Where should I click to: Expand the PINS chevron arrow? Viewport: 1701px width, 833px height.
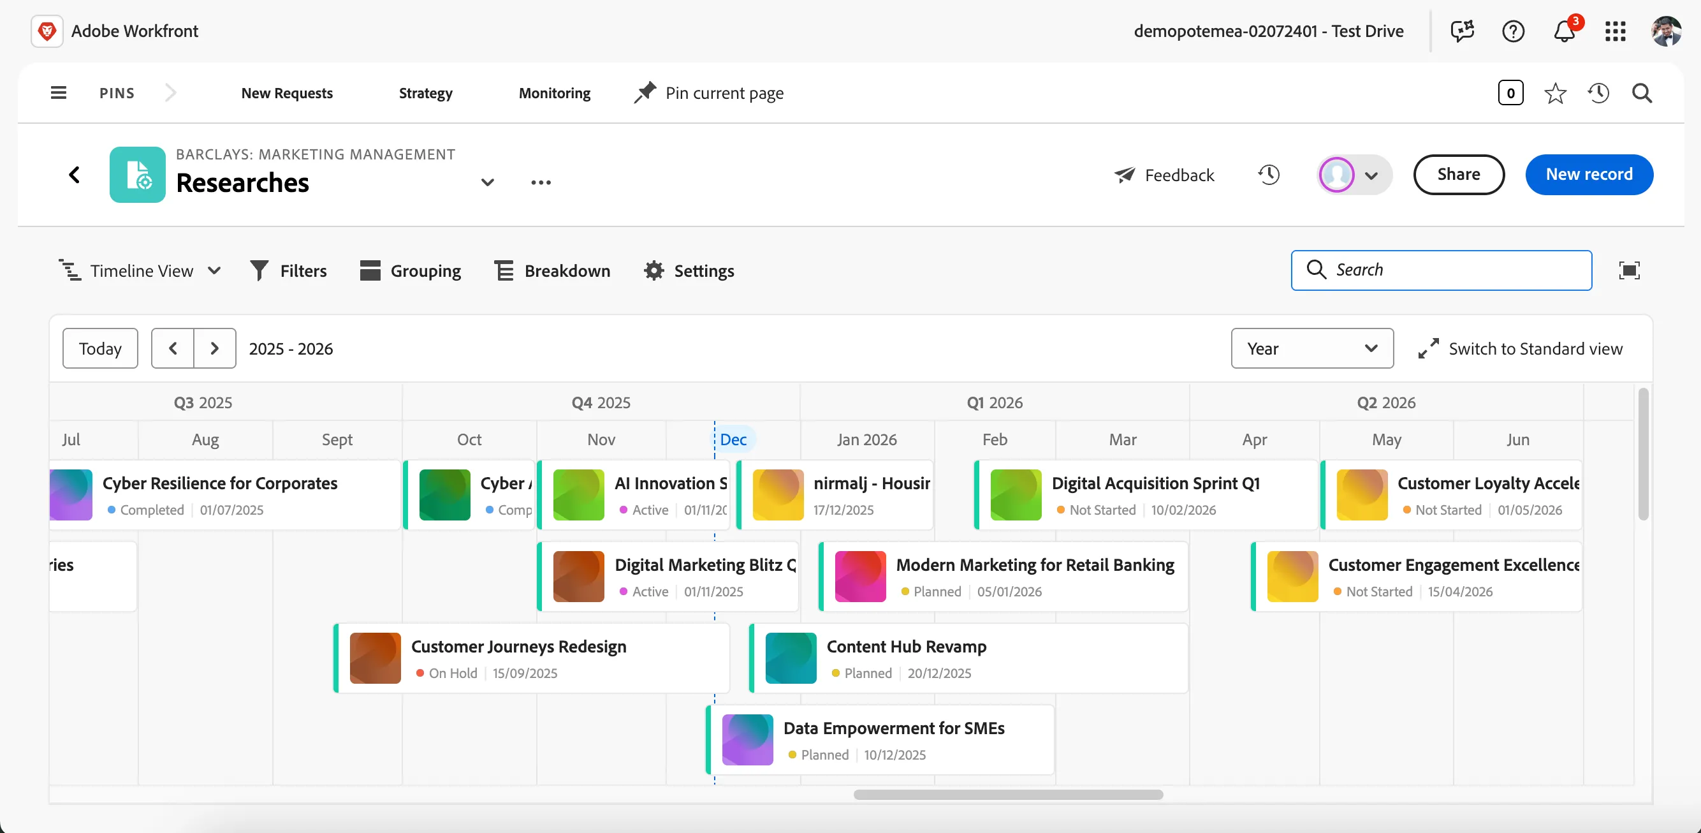pos(170,92)
